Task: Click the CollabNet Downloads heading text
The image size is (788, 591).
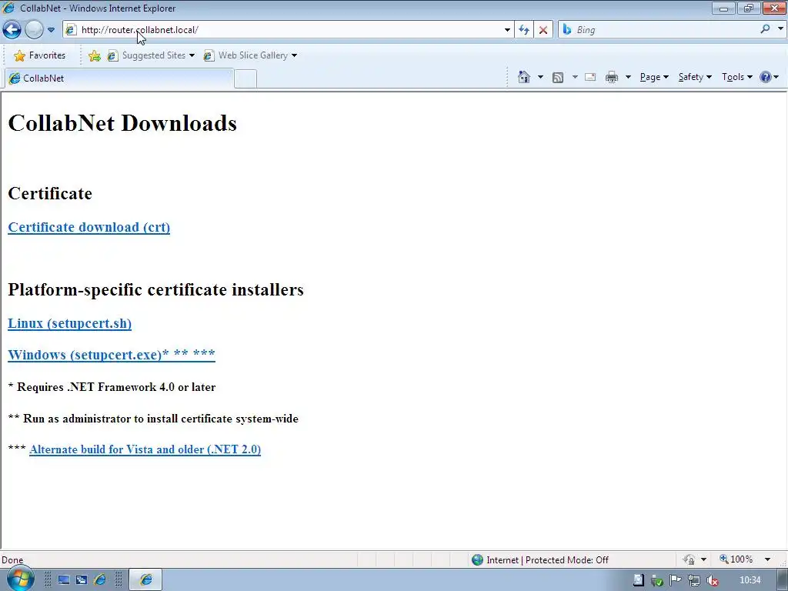Action: coord(122,123)
